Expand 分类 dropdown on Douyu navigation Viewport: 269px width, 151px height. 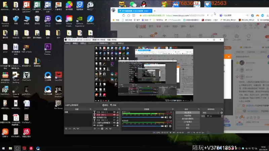166,27
